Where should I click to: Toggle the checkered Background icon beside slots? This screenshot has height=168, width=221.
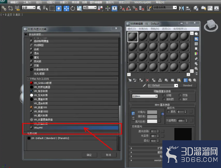(196, 44)
